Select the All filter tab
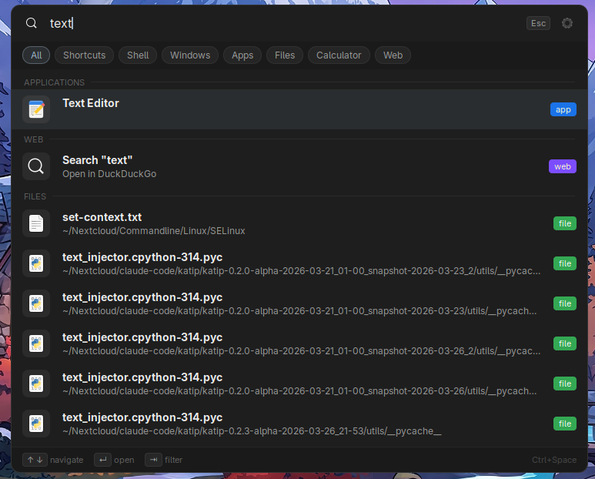The width and height of the screenshot is (595, 479). (x=36, y=55)
